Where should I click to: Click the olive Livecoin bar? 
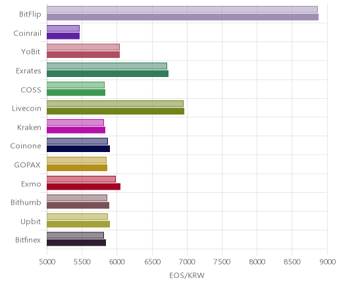pos(115,111)
